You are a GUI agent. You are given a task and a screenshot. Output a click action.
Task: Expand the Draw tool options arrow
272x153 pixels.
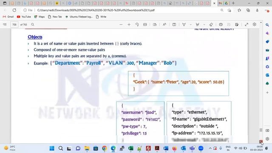click(191, 25)
